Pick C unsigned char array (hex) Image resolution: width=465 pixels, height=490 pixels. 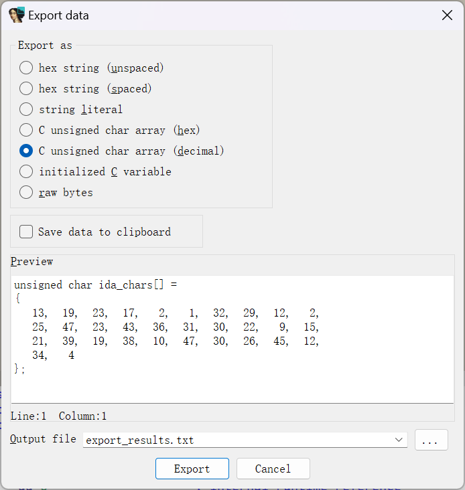click(x=26, y=130)
